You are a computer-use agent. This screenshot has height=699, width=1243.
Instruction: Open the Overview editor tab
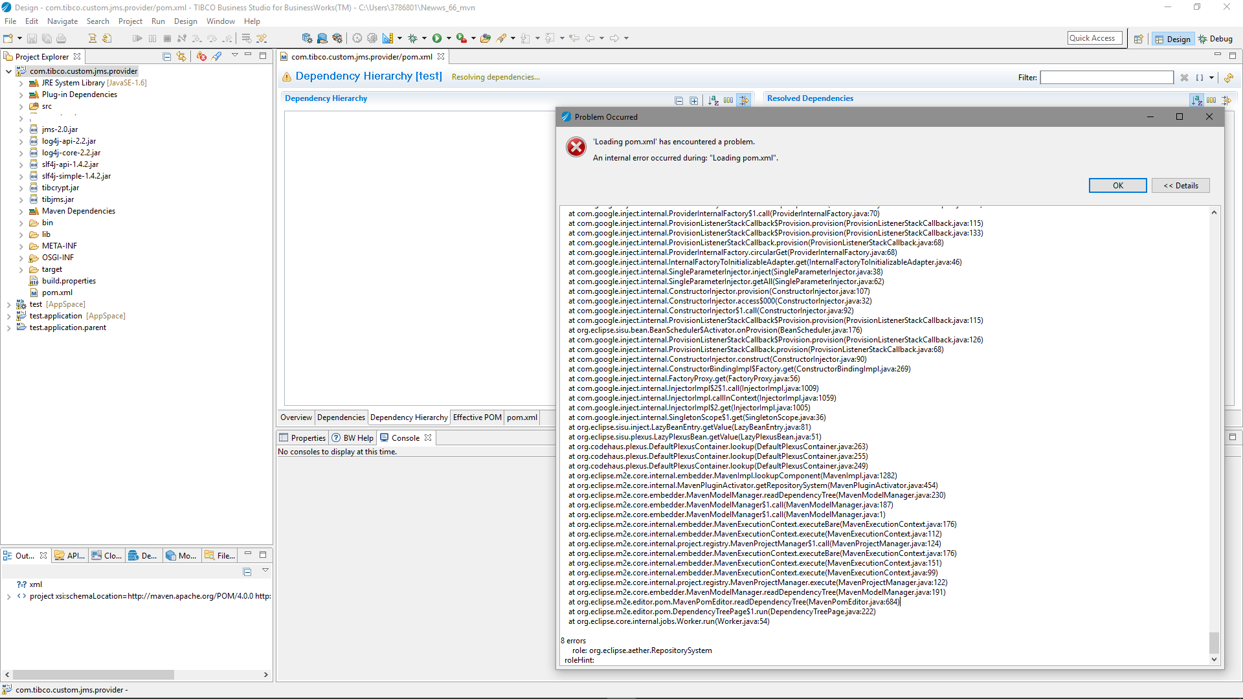[296, 417]
